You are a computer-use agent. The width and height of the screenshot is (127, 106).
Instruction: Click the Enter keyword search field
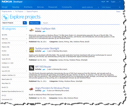[110, 7]
